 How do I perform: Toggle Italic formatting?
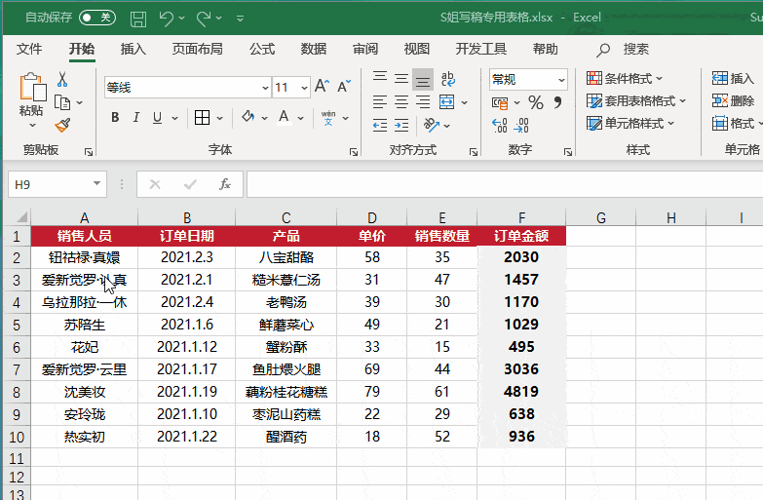[x=136, y=117]
